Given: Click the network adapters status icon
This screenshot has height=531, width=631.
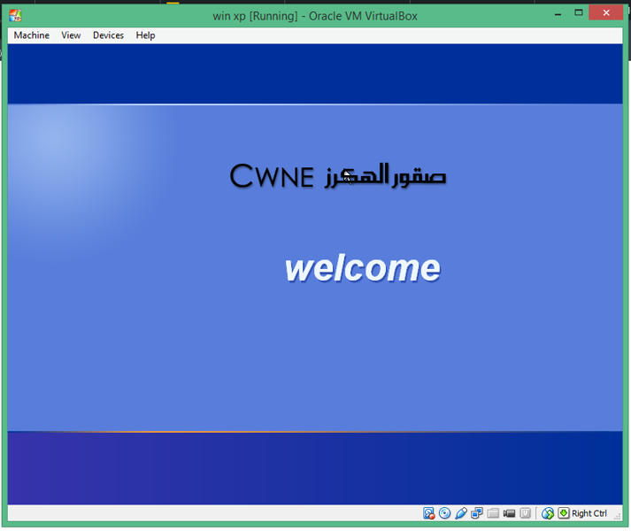Looking at the screenshot, I should [x=477, y=513].
